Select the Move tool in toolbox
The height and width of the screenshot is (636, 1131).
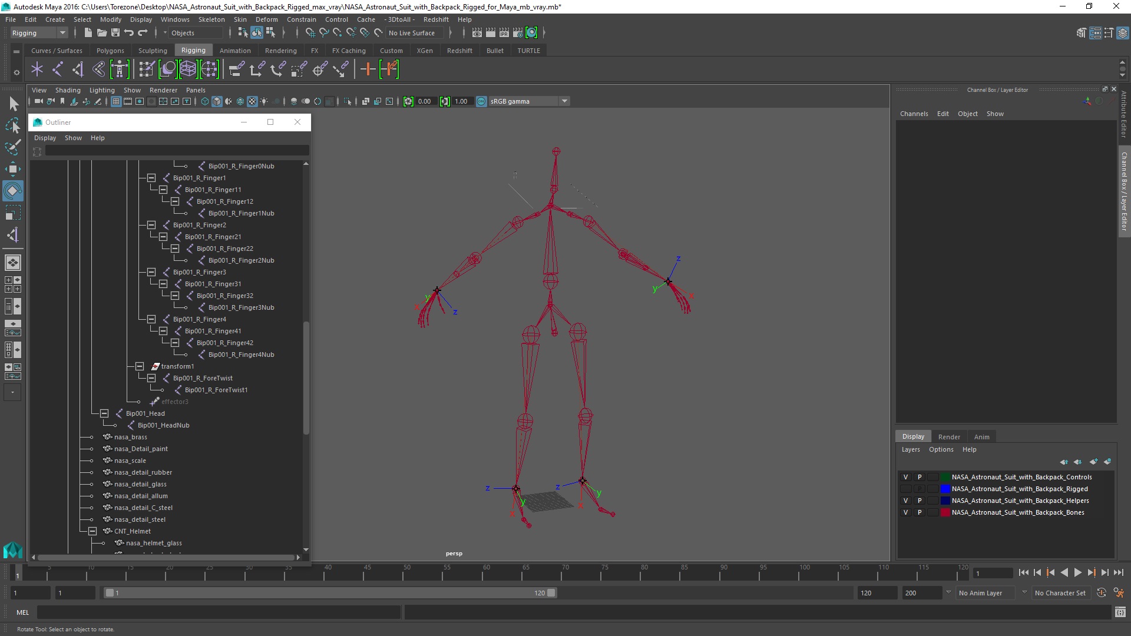pyautogui.click(x=13, y=169)
